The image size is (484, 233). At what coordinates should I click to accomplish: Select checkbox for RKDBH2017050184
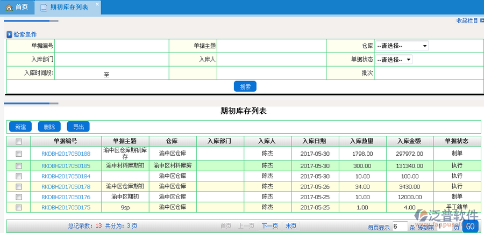click(x=19, y=176)
